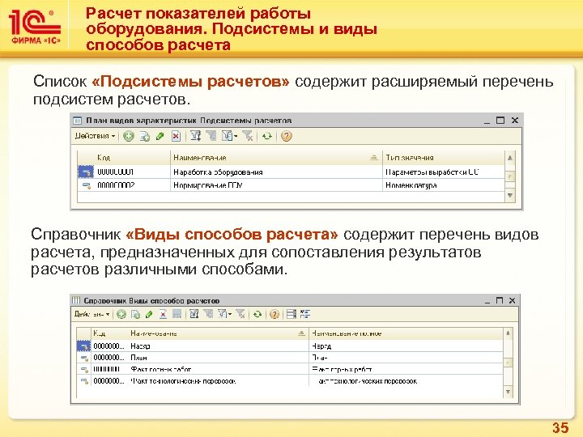Click the green refresh icon in Подсистемы расчетов toolbar

point(267,137)
